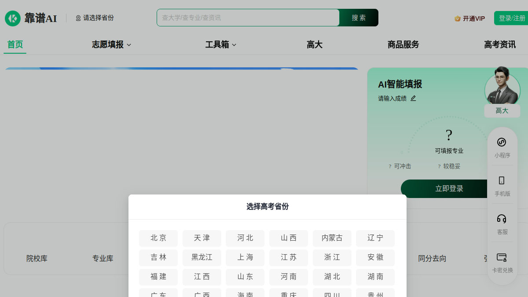The width and height of the screenshot is (528, 297).
Task: Click the 较稳妥 question mark indicator
Action: pyautogui.click(x=439, y=166)
